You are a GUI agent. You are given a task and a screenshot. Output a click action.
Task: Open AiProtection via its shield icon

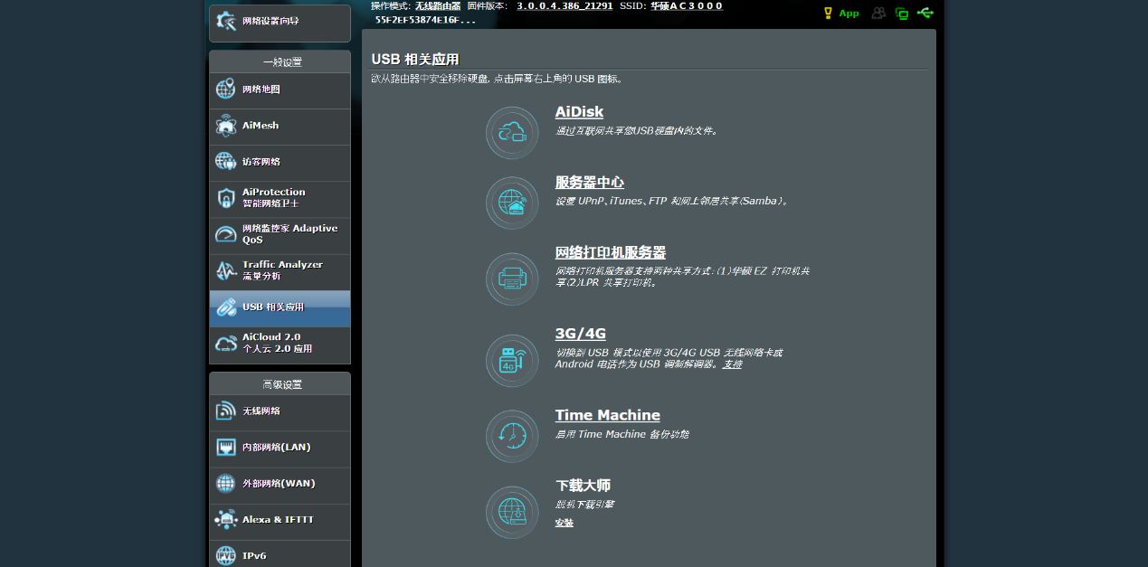(226, 198)
